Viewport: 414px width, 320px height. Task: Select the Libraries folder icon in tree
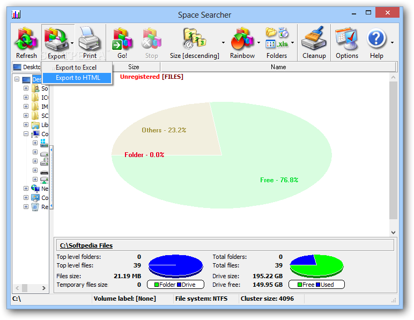(35, 125)
